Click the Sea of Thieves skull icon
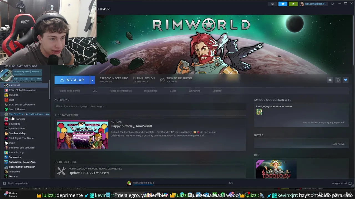 click(x=6, y=109)
